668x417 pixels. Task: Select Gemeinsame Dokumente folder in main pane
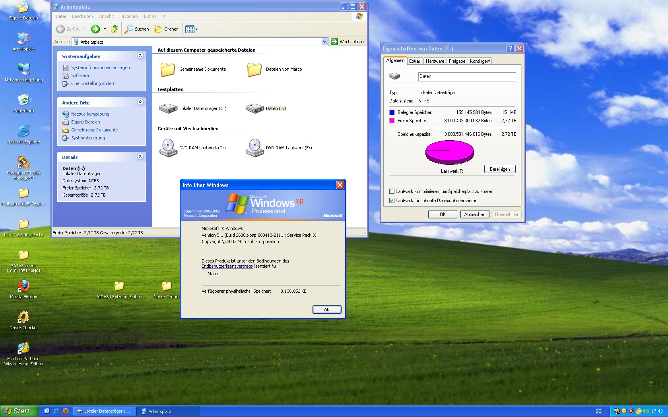(x=193, y=69)
